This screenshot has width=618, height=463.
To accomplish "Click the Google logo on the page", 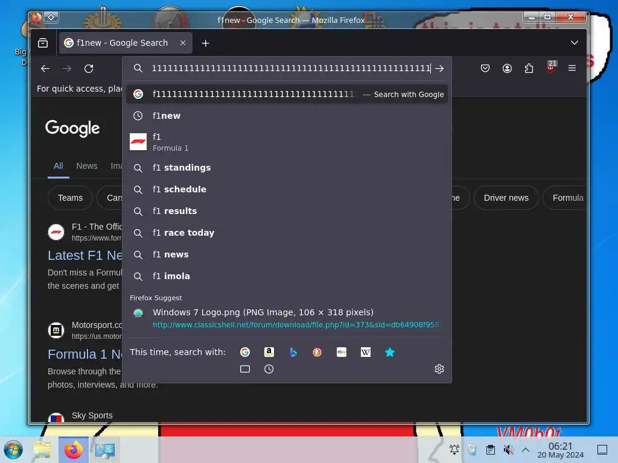I will pos(72,128).
